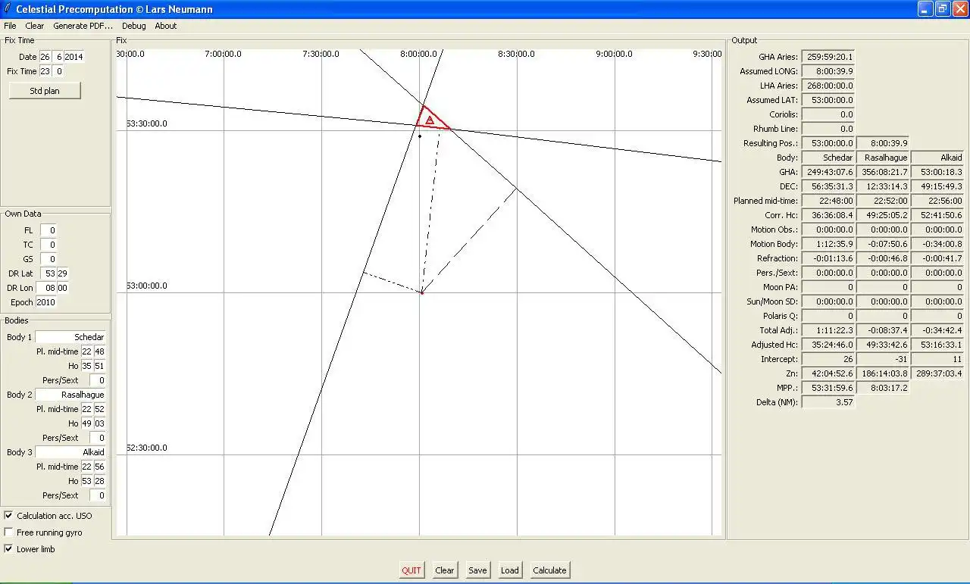This screenshot has width=970, height=584.
Task: Toggle Calculation acc. USO checkbox
Action: coord(8,516)
